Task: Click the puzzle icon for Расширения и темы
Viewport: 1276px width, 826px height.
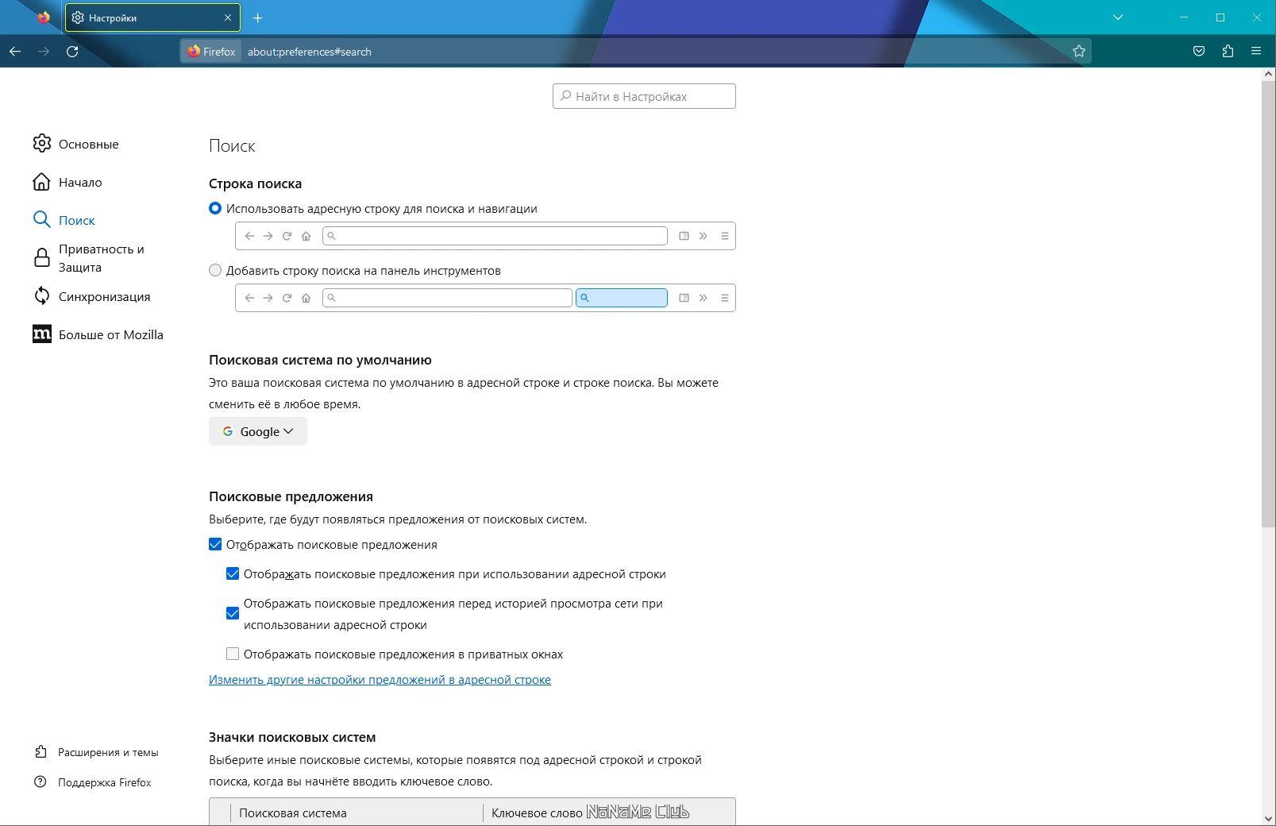Action: 41,752
